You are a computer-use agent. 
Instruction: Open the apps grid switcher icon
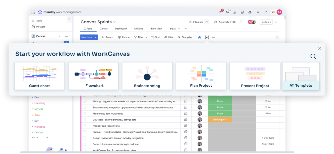(33, 12)
